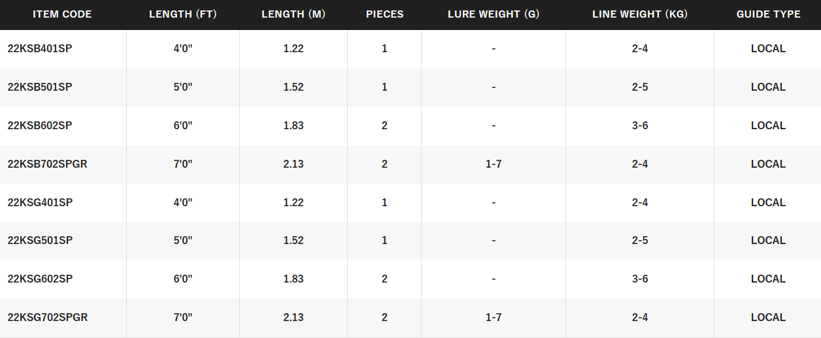Viewport: 821px width, 338px height.
Task: Click item code 22KSG401SP
Action: [x=40, y=203]
